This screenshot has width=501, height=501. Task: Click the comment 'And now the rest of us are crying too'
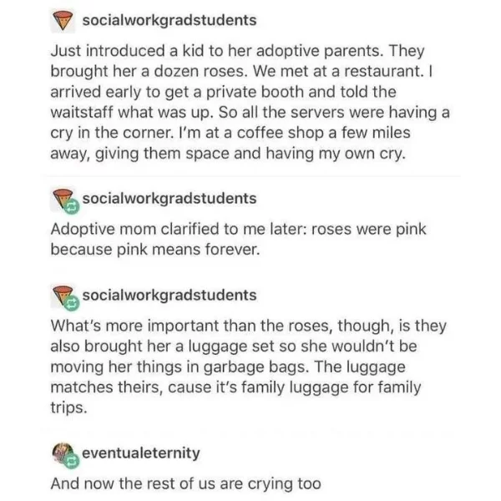pyautogui.click(x=185, y=483)
